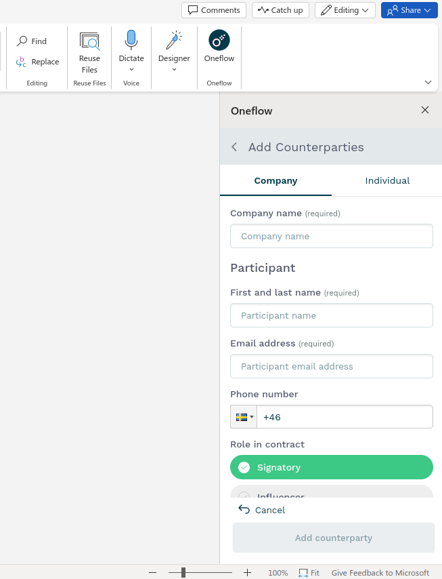Click the phone number +46 field
Screen dimensions: 442x579
[345, 417]
